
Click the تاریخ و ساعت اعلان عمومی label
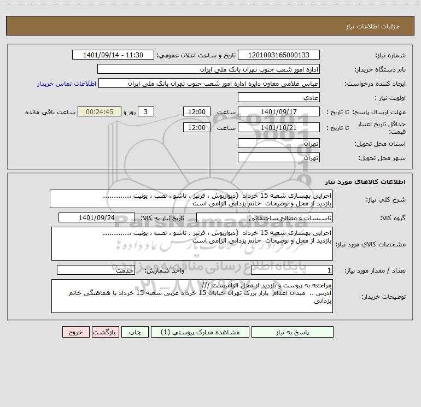[196, 55]
